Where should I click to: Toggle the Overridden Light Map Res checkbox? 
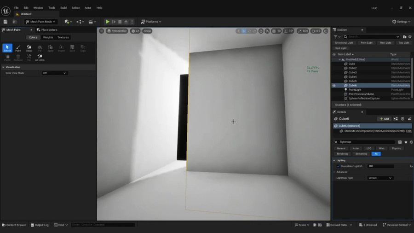pyautogui.click(x=338, y=166)
